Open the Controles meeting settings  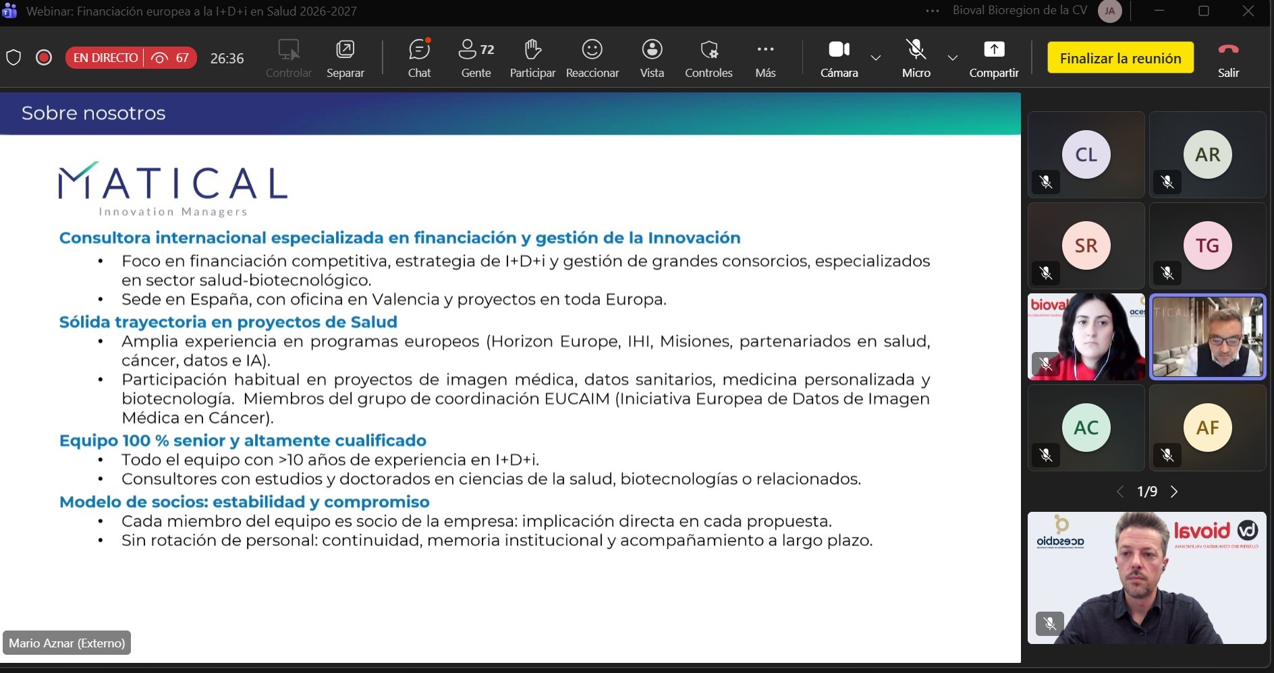click(709, 58)
